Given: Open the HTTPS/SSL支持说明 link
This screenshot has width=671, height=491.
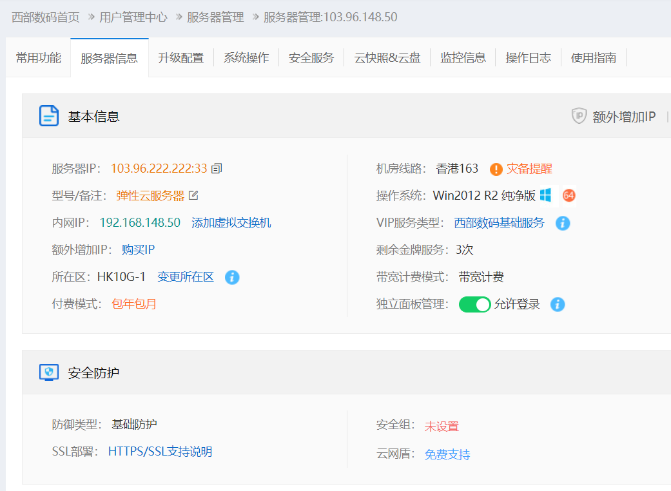Looking at the screenshot, I should pos(160,452).
